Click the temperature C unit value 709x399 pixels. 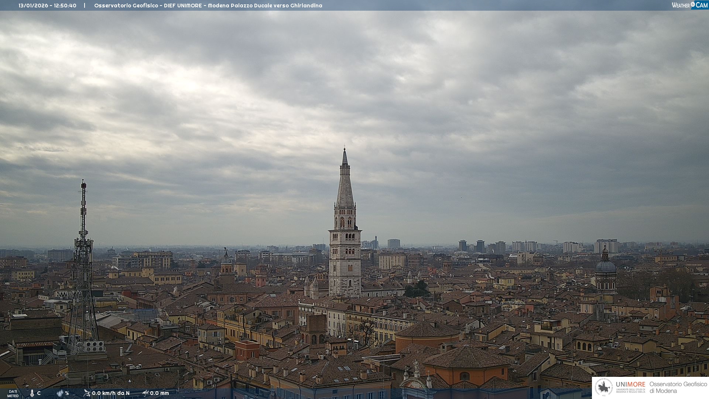(39, 393)
